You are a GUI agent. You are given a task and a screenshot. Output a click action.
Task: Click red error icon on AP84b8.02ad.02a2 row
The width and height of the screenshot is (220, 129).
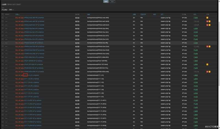click(x=207, y=46)
